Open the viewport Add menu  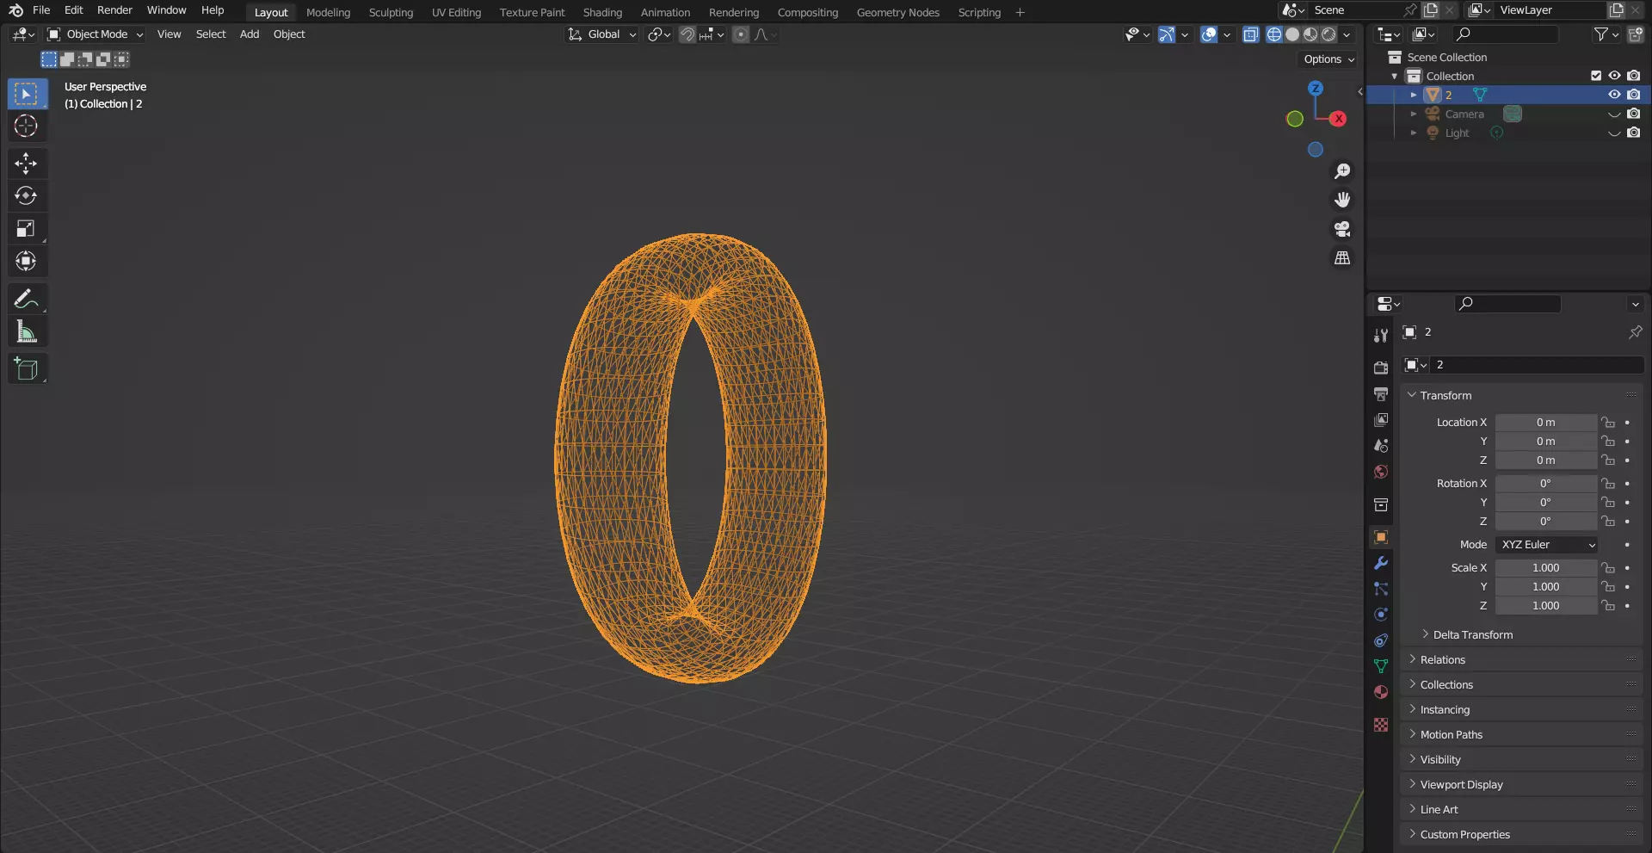tap(250, 34)
